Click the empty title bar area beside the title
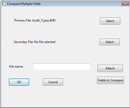The width and height of the screenshot is (130, 108). click(x=81, y=4)
